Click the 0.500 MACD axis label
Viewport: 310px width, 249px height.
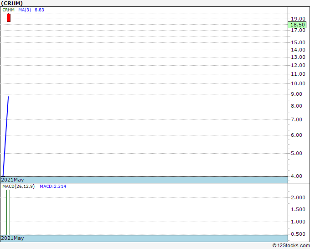[x=298, y=234]
